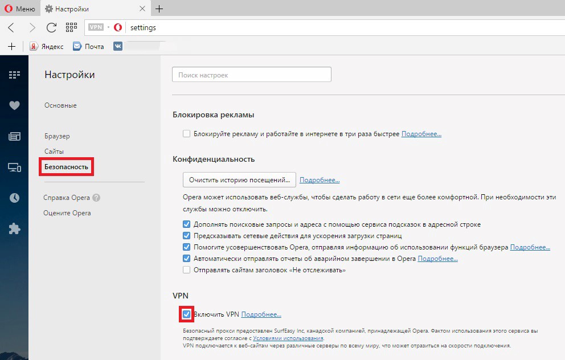Select Браузер settings section

click(57, 136)
